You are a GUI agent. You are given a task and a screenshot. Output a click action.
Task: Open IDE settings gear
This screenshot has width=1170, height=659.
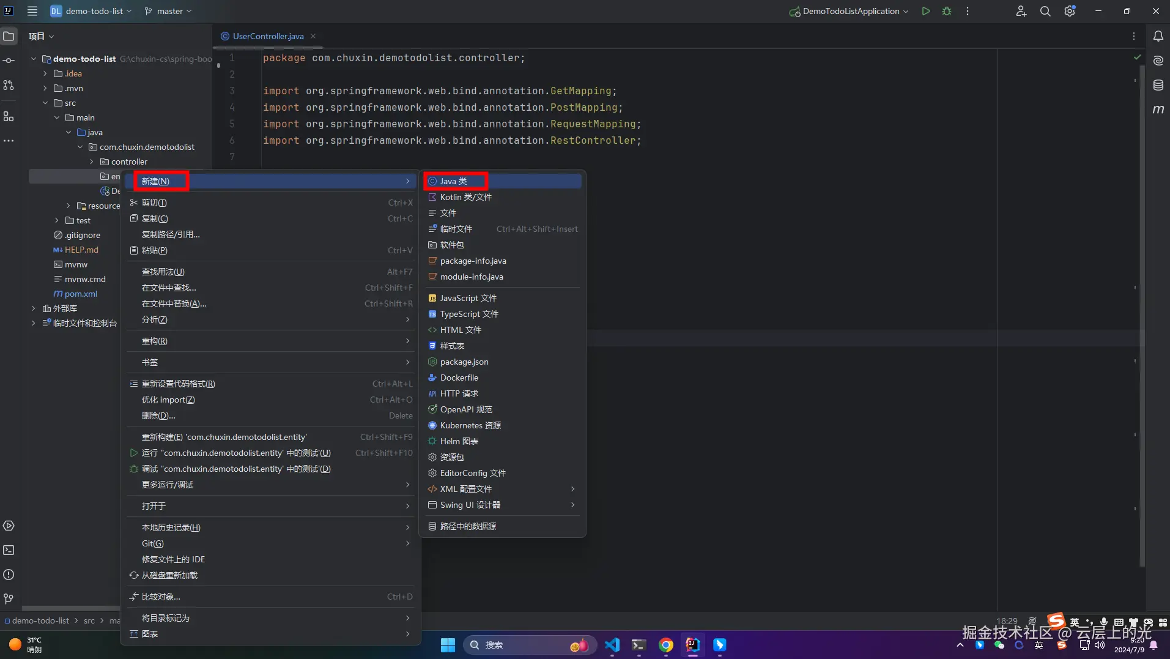click(1070, 11)
